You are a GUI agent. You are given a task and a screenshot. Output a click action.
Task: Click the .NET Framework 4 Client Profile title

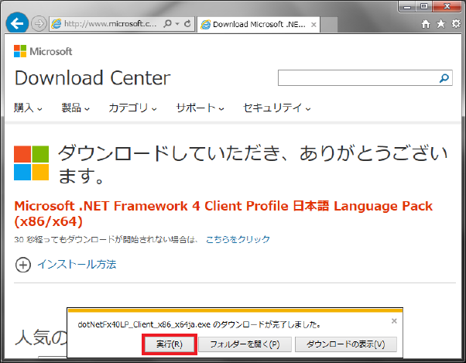223,214
